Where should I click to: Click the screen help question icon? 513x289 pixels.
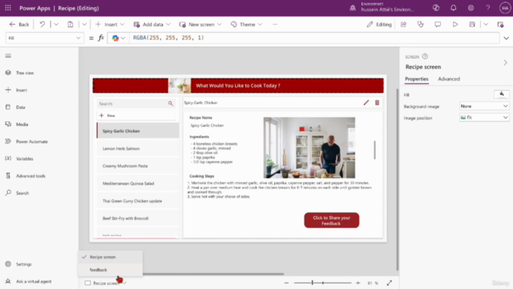coord(425,56)
